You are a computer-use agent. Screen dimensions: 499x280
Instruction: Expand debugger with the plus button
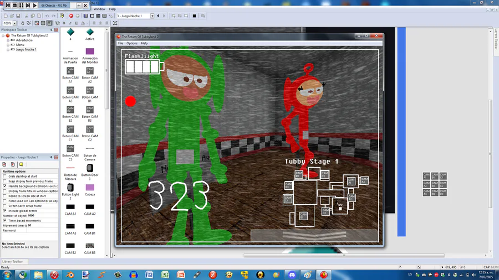point(79,6)
